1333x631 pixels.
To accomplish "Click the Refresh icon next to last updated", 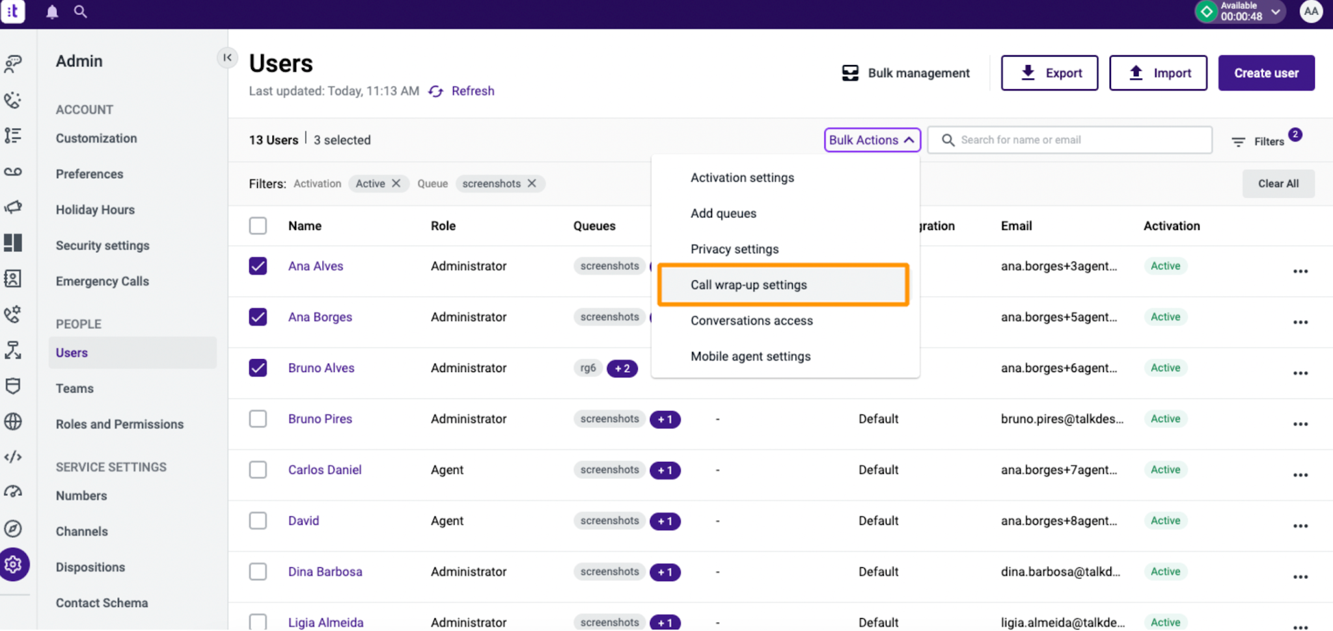I will click(x=436, y=92).
